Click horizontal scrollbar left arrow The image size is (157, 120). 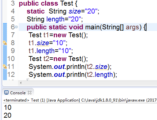(21, 83)
